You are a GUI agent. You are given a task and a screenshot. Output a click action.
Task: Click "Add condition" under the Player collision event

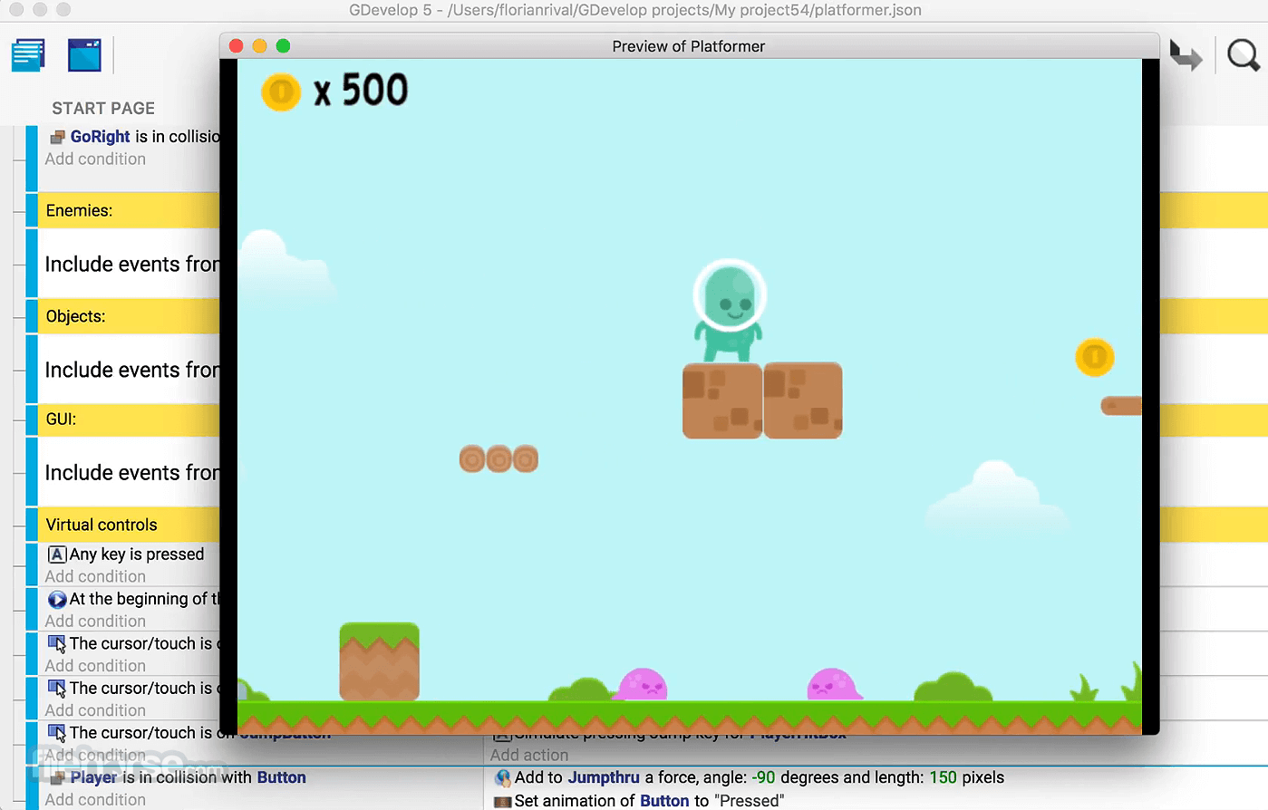[x=95, y=799]
